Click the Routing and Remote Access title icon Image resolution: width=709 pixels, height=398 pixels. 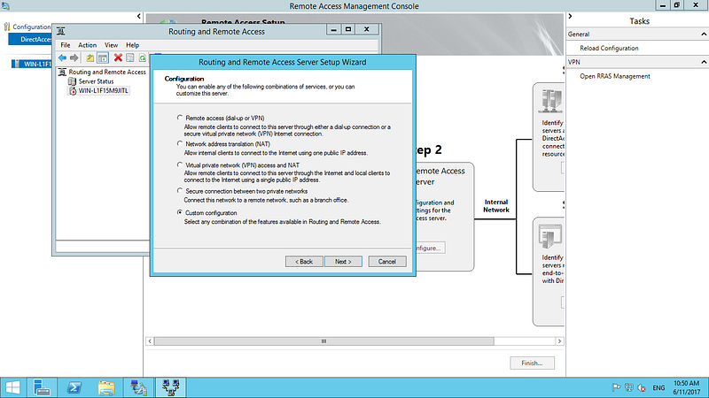click(61, 31)
